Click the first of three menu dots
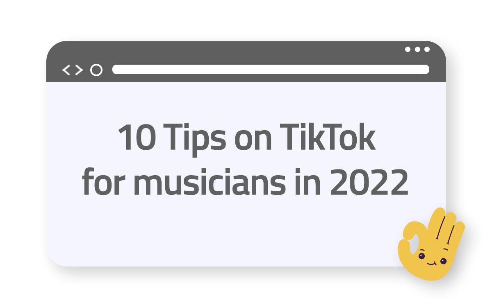The image size is (492, 307). [408, 50]
